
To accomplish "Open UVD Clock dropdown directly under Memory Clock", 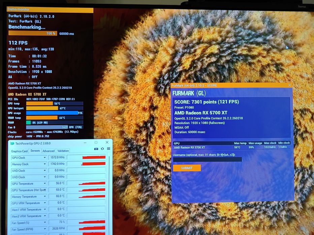I will pyautogui.click(x=45, y=171).
